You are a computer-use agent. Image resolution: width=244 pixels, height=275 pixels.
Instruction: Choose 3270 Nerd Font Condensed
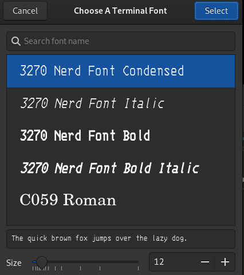coord(121,71)
